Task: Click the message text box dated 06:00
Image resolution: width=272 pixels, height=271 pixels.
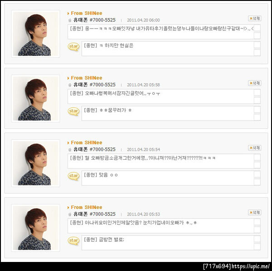Action: click(x=161, y=32)
